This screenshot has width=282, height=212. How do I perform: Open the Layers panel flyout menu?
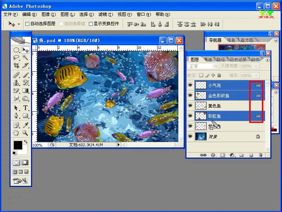(268, 60)
